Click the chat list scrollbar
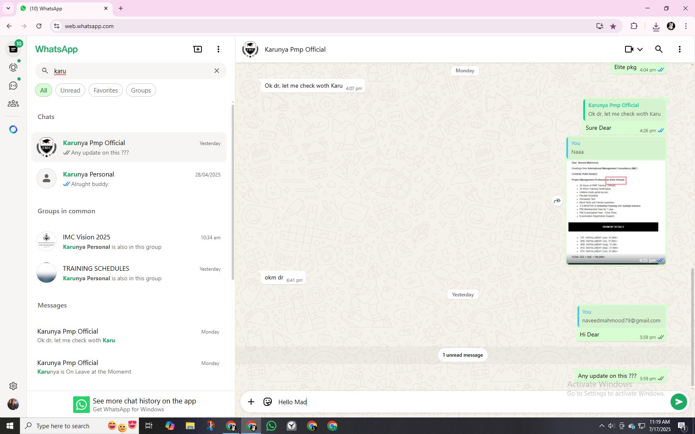Screen dimensions: 695x434 click(x=232, y=192)
